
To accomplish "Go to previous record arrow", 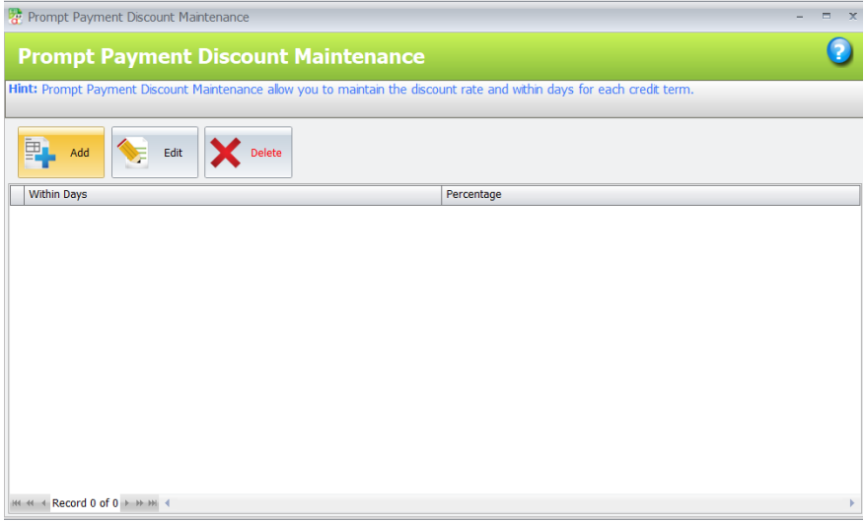I will [43, 502].
